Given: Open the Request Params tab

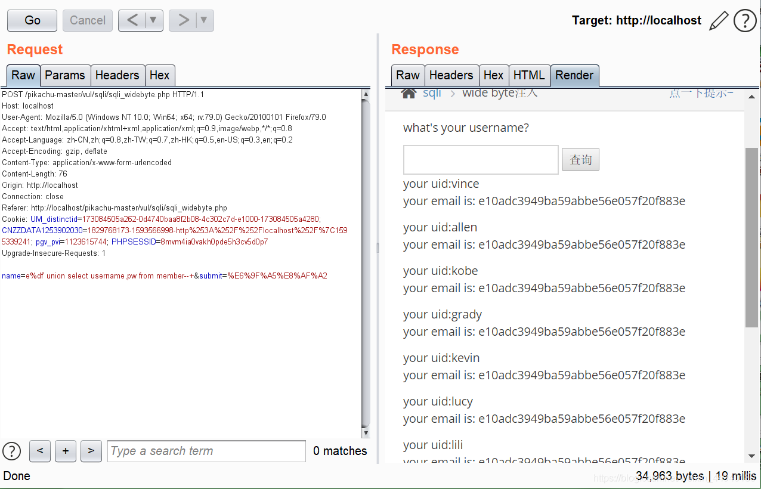Looking at the screenshot, I should tap(65, 75).
